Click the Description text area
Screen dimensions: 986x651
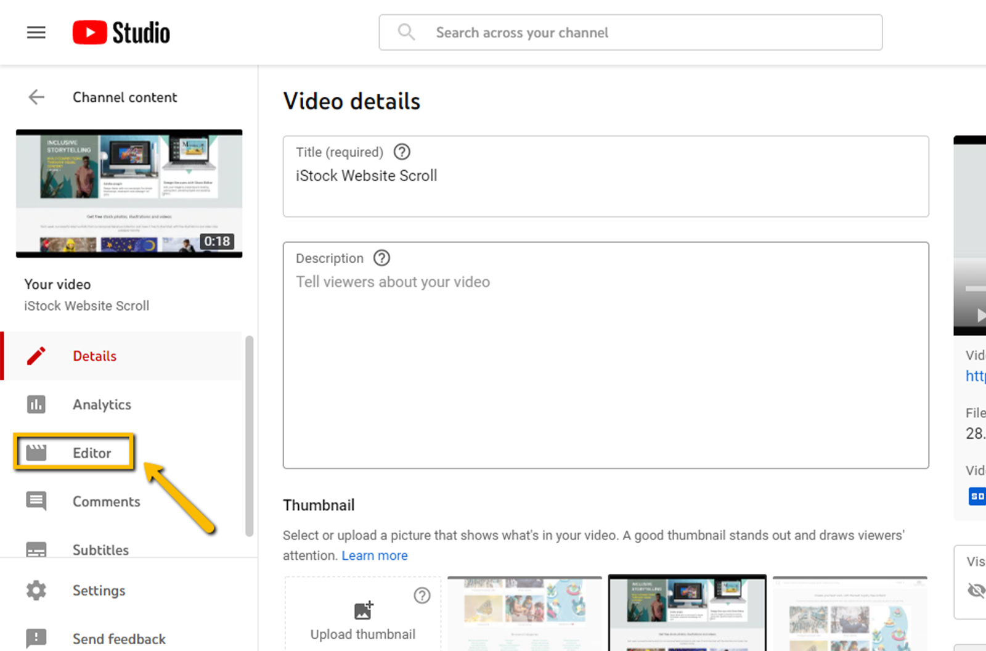click(x=606, y=355)
